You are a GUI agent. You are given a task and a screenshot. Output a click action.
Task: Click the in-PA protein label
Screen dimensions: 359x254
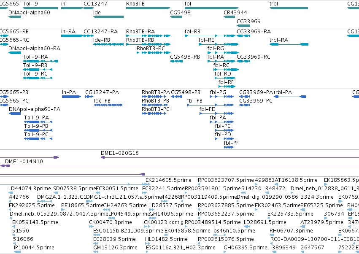(x=69, y=92)
